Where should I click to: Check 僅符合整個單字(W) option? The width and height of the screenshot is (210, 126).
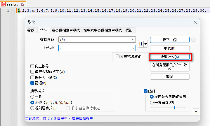point(32,72)
